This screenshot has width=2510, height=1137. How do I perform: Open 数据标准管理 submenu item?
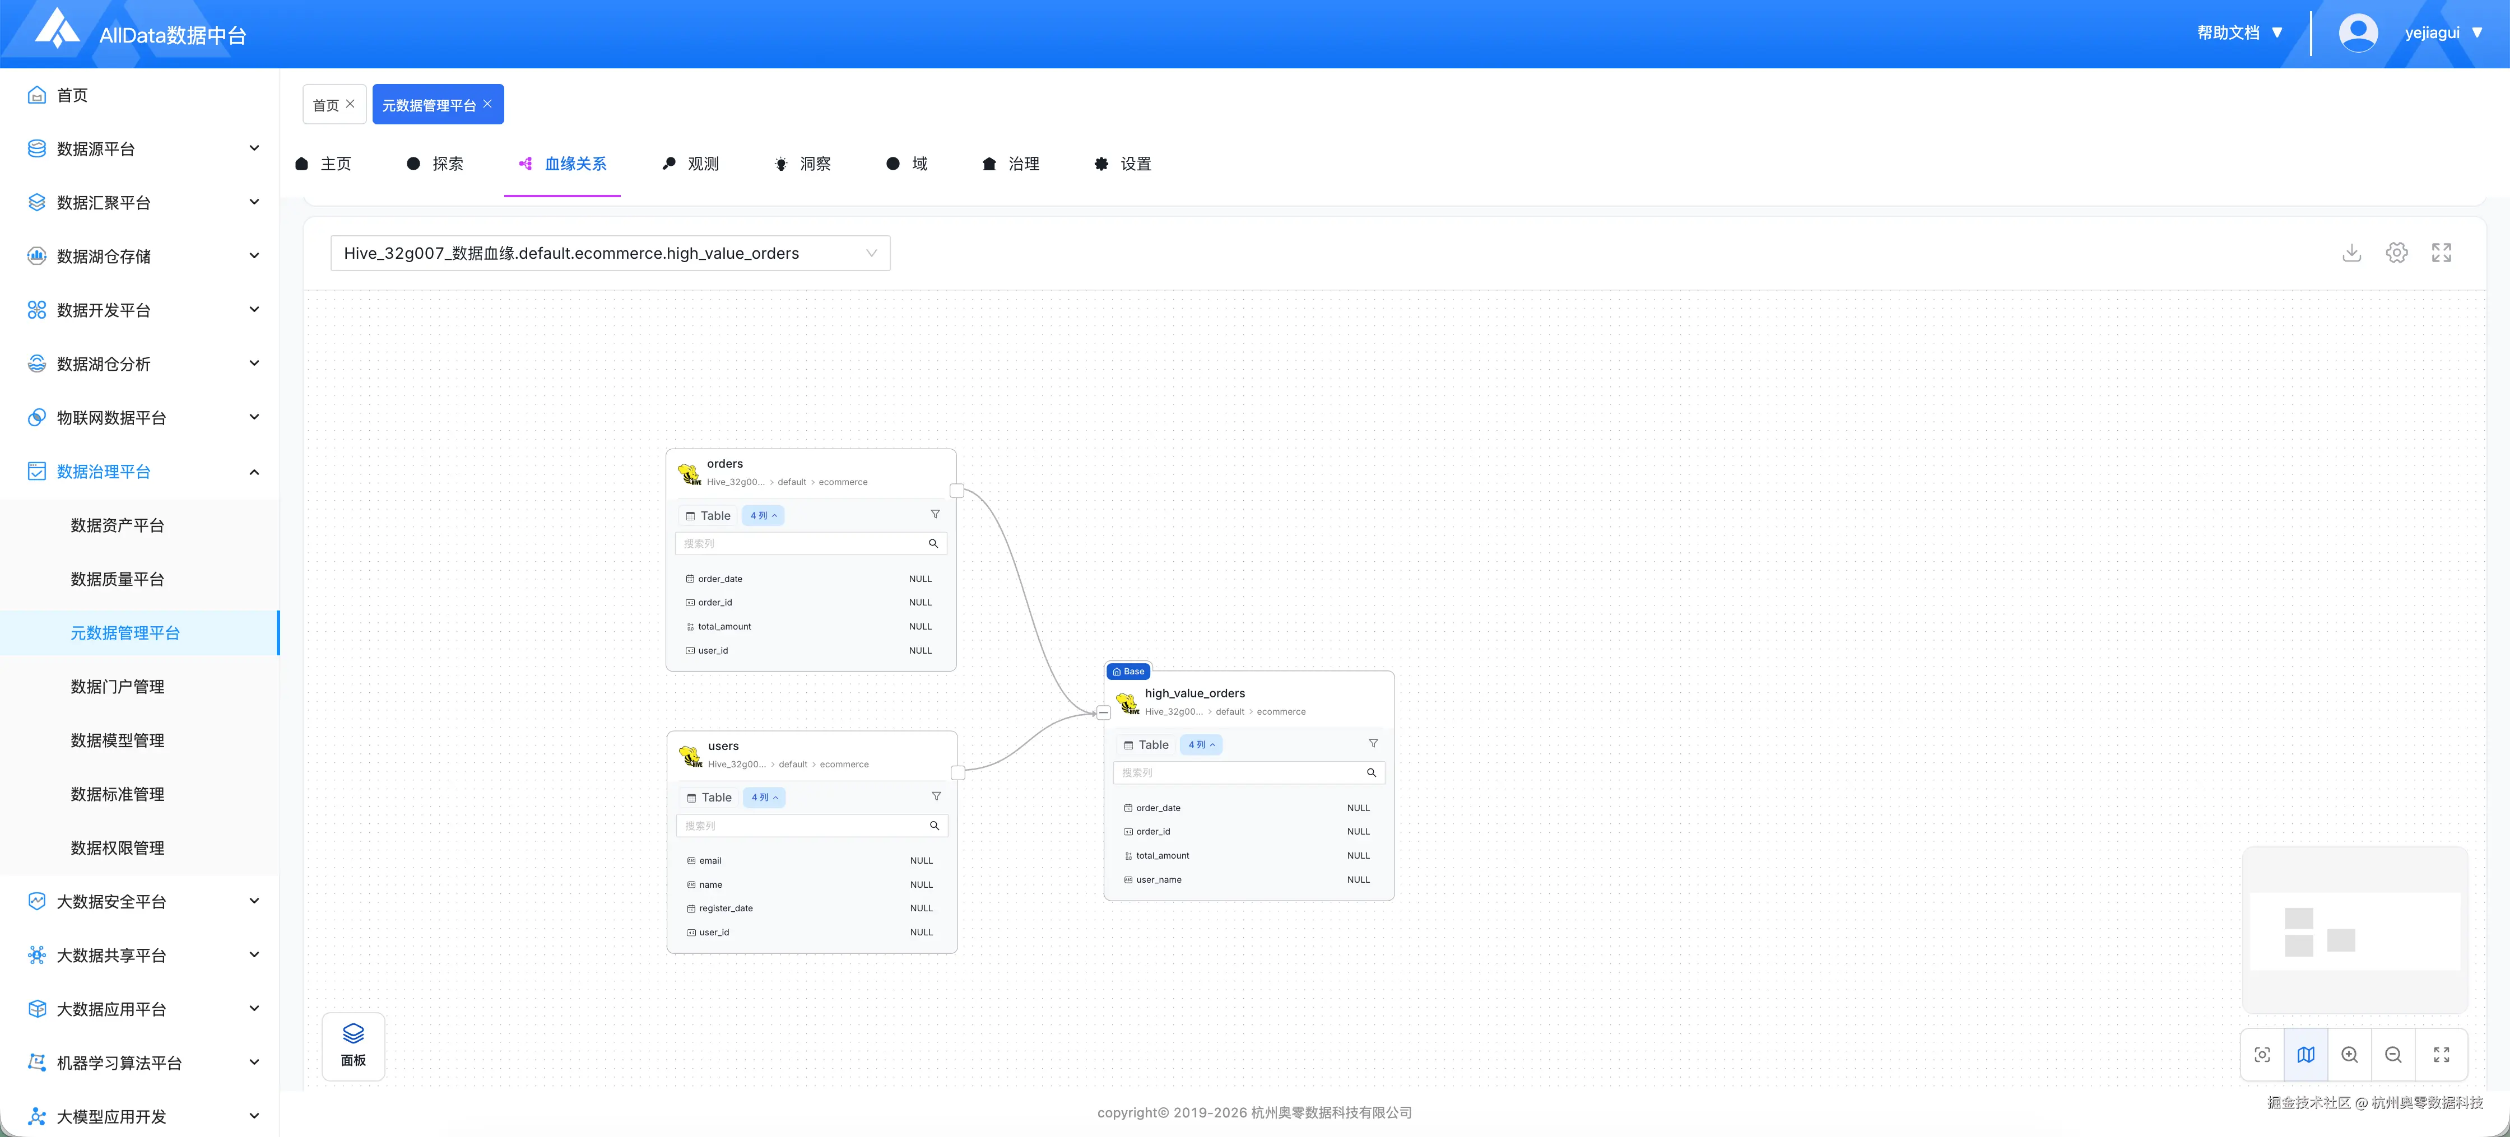(x=140, y=794)
